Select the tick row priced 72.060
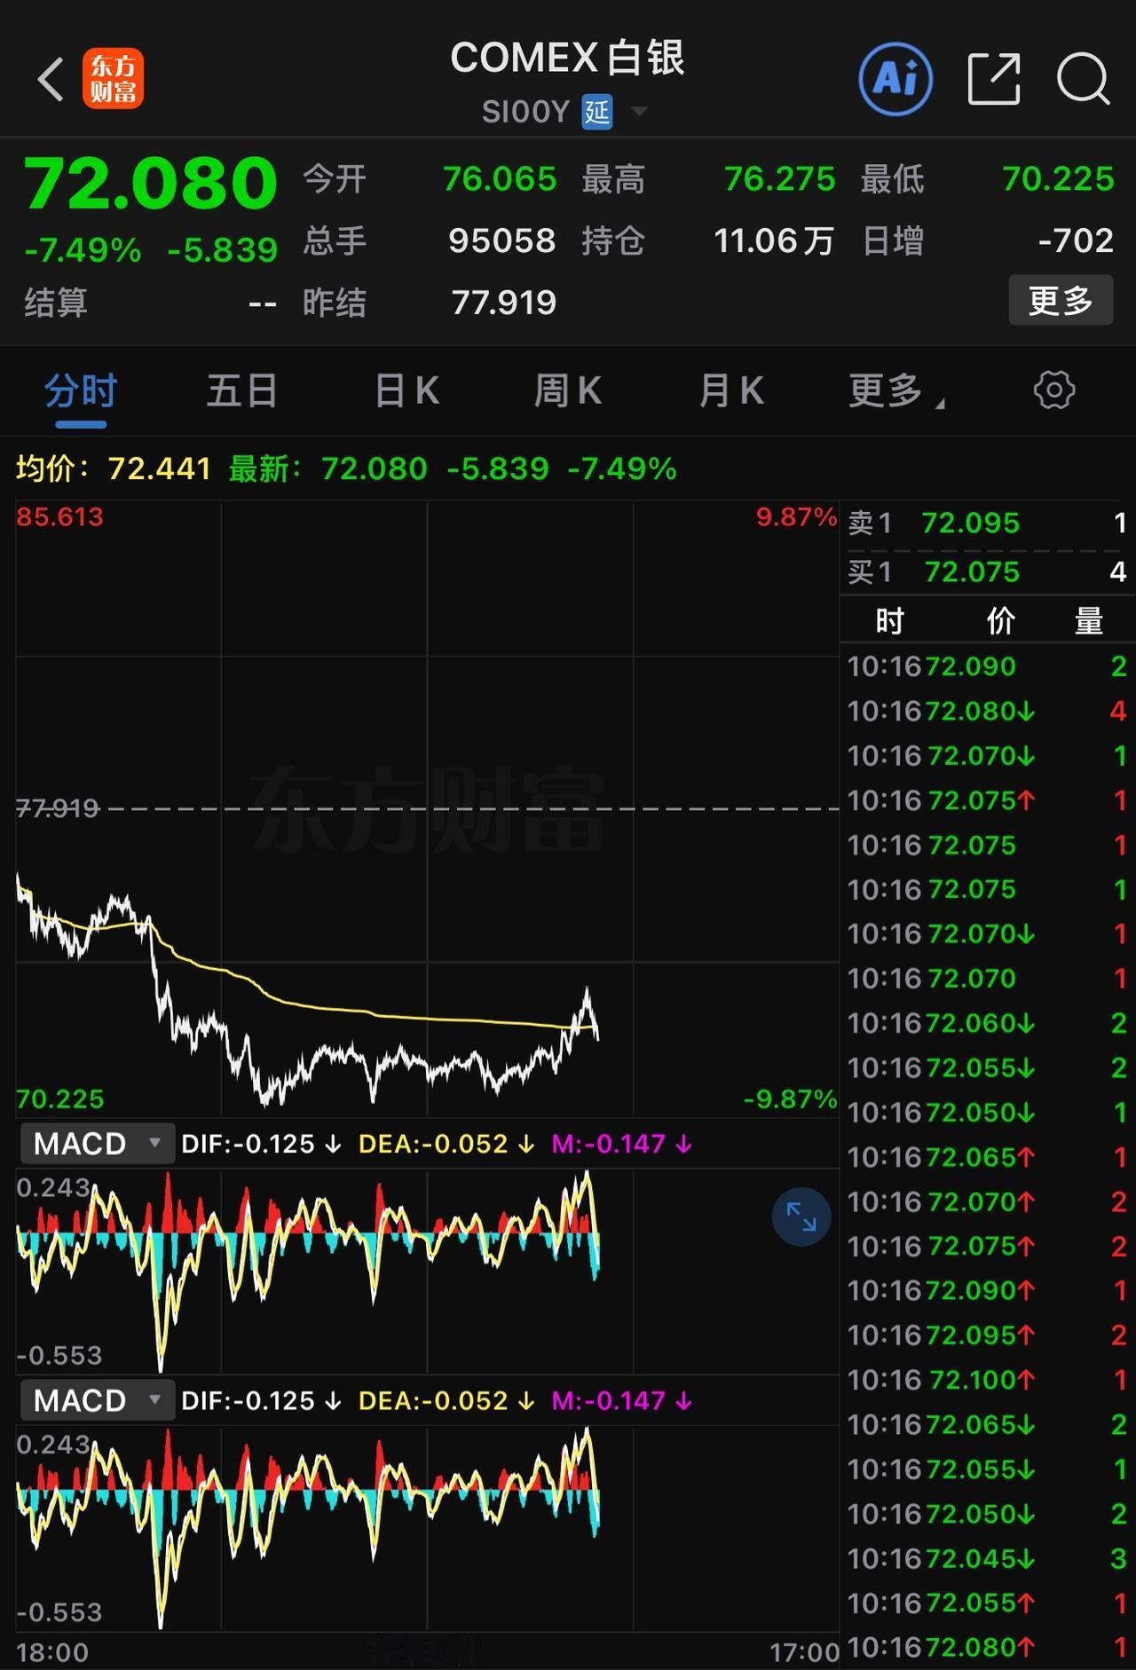The image size is (1136, 1670). coord(988,1023)
